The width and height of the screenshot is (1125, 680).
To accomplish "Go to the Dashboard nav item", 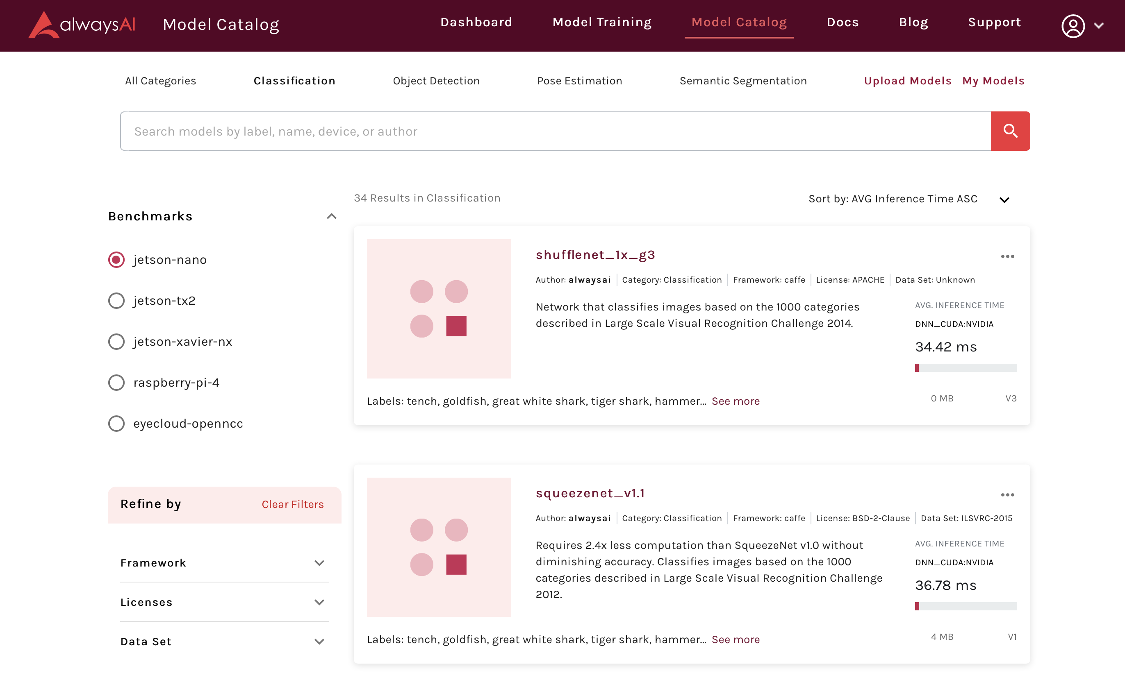I will (476, 22).
